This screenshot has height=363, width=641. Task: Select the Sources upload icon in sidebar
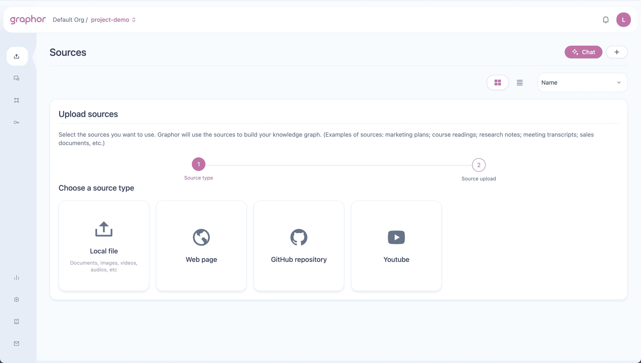point(17,56)
